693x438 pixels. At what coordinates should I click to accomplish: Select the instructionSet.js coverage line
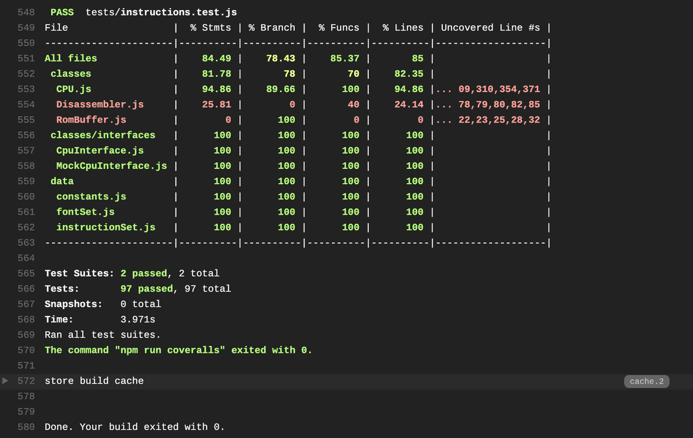106,227
